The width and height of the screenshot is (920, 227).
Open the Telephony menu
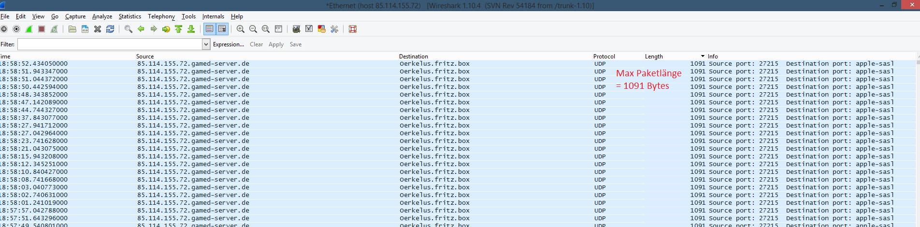click(161, 16)
